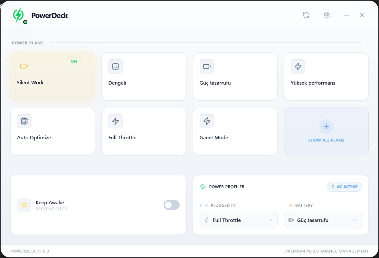The height and width of the screenshot is (258, 379).
Task: Refresh the power plans list
Action: [306, 15]
